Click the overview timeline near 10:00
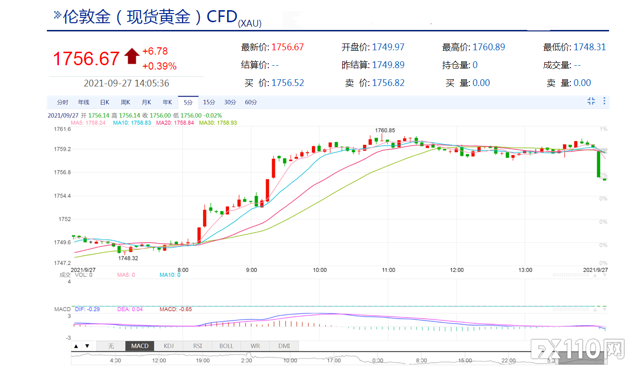Screen dimensions: 640x371 pos(290,360)
